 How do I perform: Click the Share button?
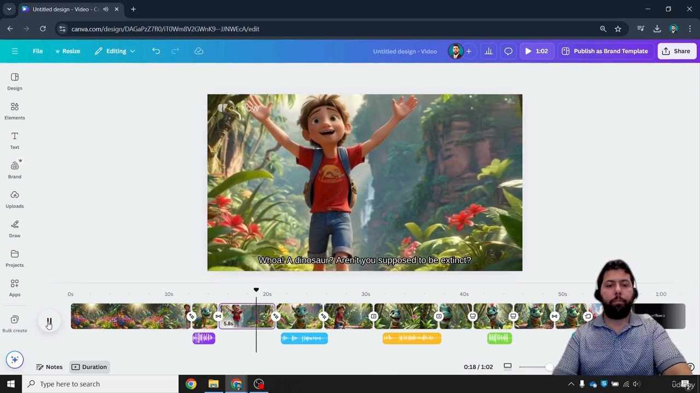(676, 51)
